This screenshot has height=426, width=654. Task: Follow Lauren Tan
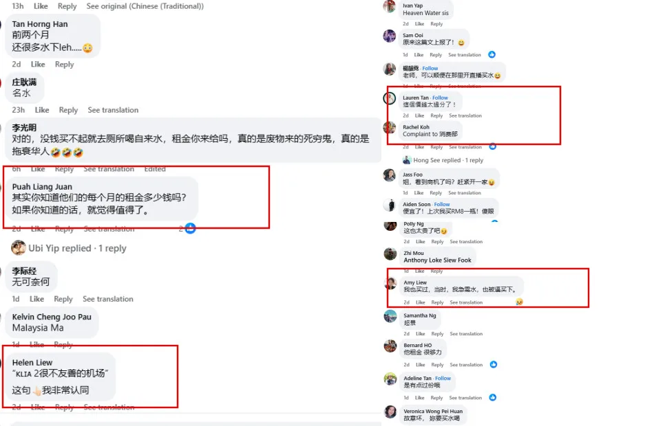440,98
